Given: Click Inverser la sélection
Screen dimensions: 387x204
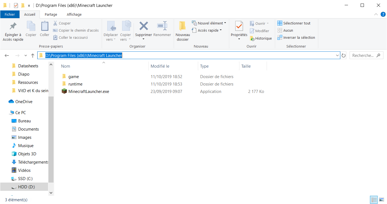Looking at the screenshot, I should 296,38.
